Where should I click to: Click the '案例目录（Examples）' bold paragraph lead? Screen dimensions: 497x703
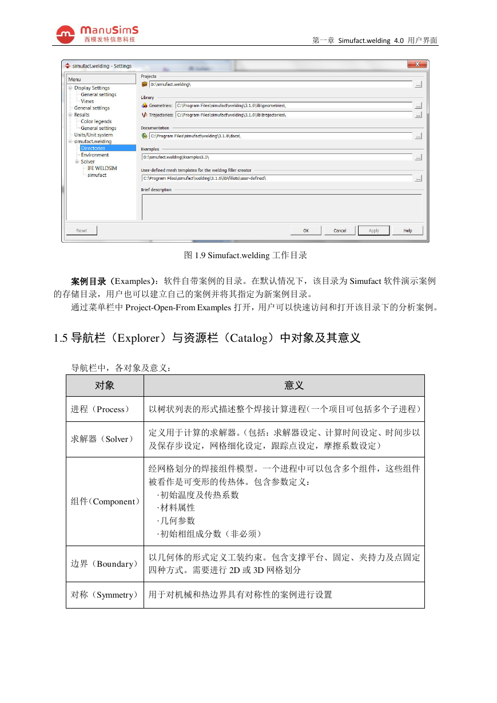(114, 281)
